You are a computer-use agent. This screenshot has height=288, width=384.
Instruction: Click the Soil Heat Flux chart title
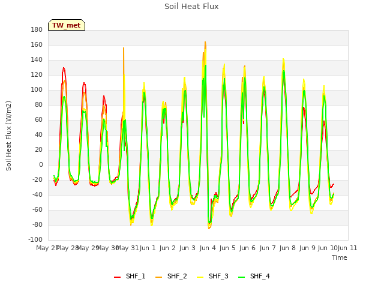[191, 7]
